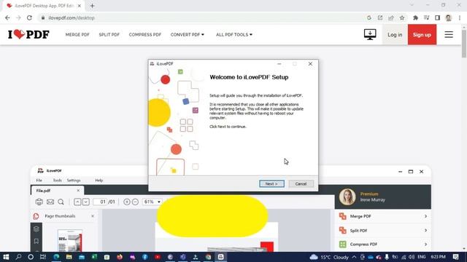Click the Chrome profile avatar
This screenshot has width=467, height=262.
click(x=449, y=17)
